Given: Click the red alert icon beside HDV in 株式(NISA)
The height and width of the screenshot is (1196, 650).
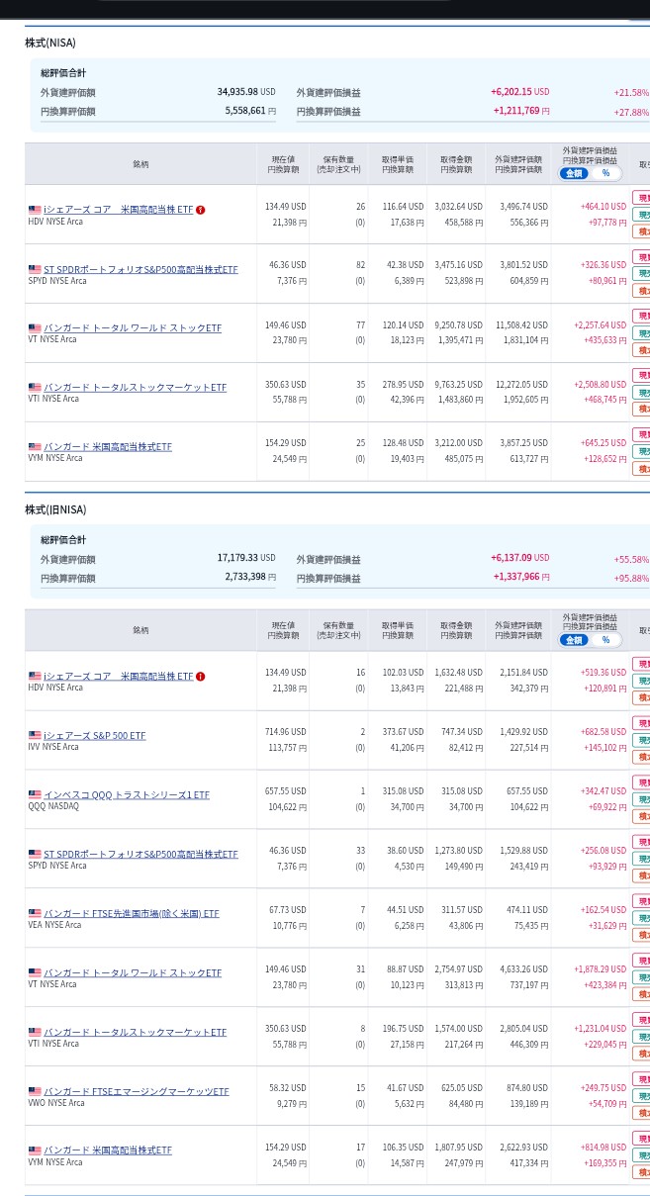Looking at the screenshot, I should pos(201,210).
